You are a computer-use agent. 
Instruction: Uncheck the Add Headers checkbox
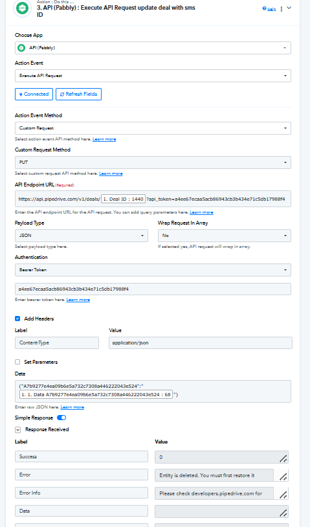click(17, 319)
